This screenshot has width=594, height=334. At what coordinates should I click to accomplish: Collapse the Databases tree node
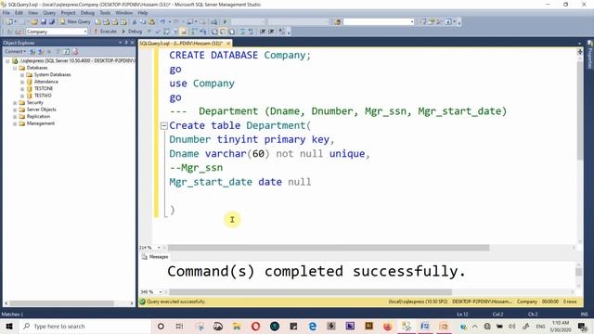click(15, 68)
